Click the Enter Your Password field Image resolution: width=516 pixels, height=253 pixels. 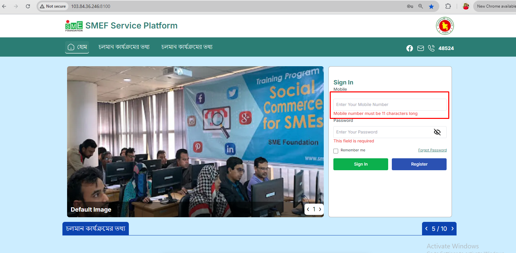[390, 132]
